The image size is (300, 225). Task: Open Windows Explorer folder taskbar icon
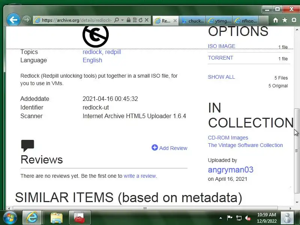point(57,218)
